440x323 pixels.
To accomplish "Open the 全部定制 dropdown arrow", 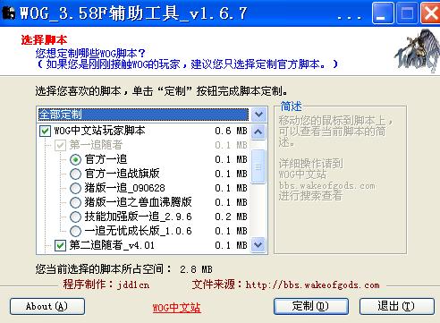I will [258, 115].
